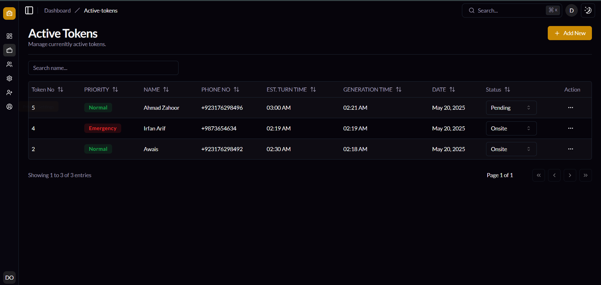This screenshot has height=285, width=601.
Task: Open the Dashboard grid icon in sidebar
Action: [9, 36]
